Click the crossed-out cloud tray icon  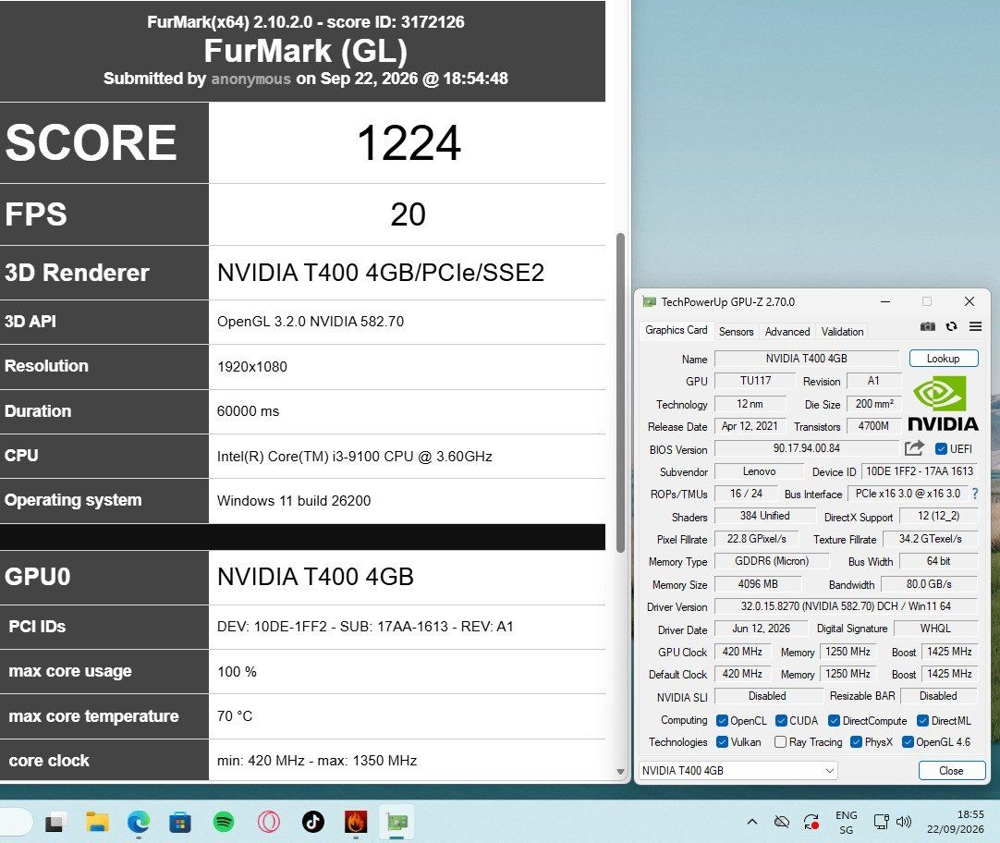tap(781, 822)
